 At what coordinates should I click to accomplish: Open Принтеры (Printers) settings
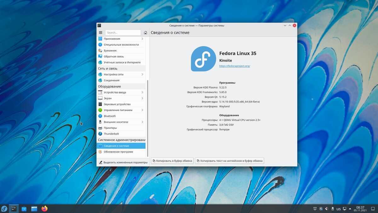[110, 128]
